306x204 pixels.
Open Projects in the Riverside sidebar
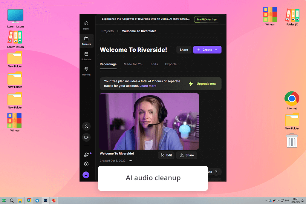pos(86,41)
